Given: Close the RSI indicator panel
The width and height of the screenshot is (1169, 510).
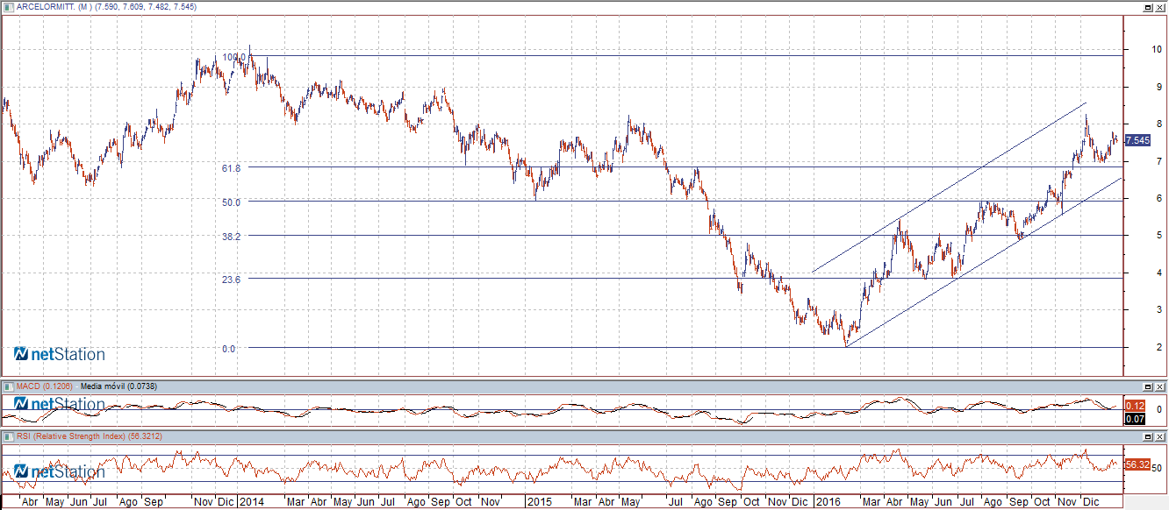Looking at the screenshot, I should (1160, 436).
